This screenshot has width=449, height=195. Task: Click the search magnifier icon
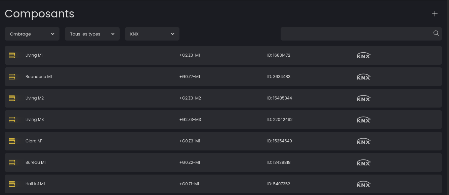(436, 33)
